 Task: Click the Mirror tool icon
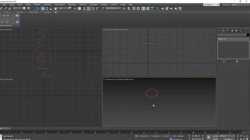(124, 9)
